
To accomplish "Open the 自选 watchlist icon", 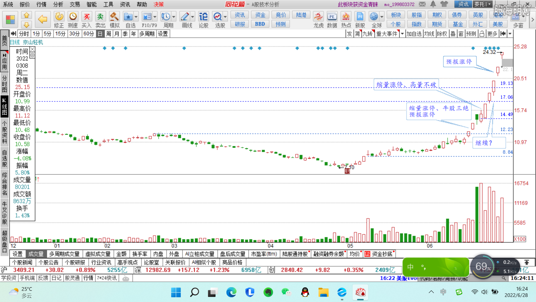I will pos(128,20).
